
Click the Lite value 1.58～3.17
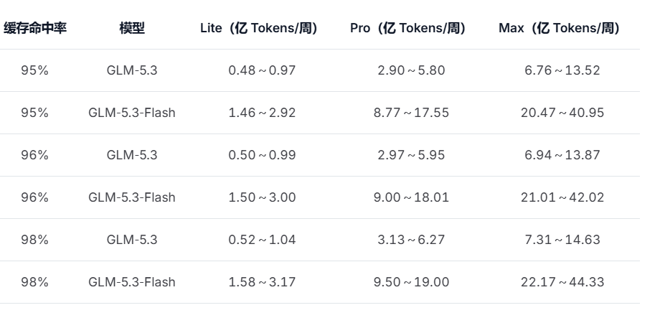(x=262, y=282)
